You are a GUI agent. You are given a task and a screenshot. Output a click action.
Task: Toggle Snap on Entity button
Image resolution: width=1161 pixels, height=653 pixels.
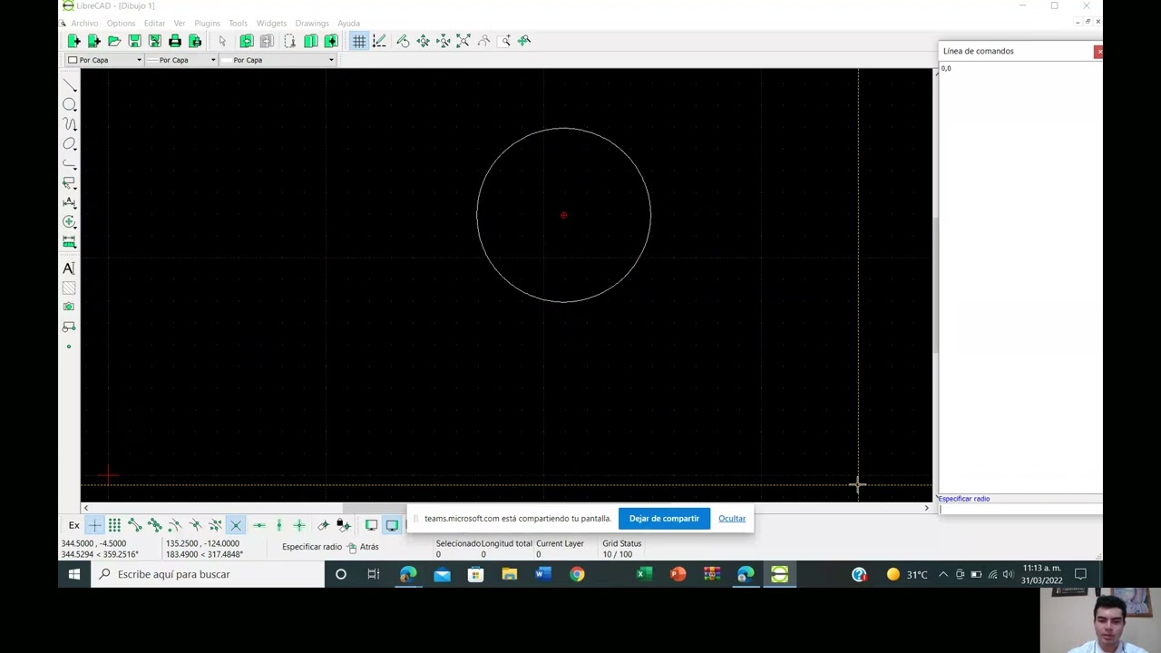[155, 525]
